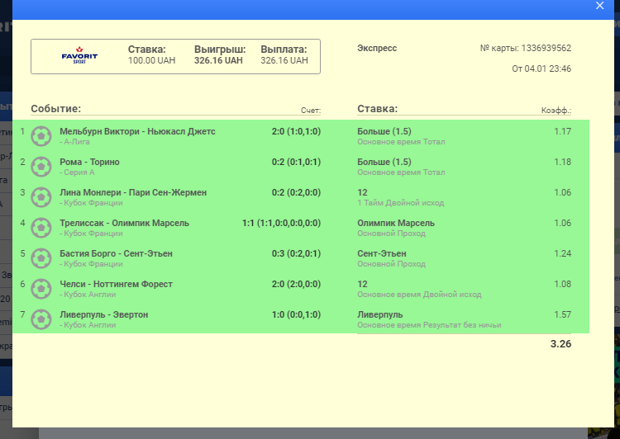Screen dimensions: 620x439
Task: Click stake amount 100.00 UAH
Action: click(151, 60)
